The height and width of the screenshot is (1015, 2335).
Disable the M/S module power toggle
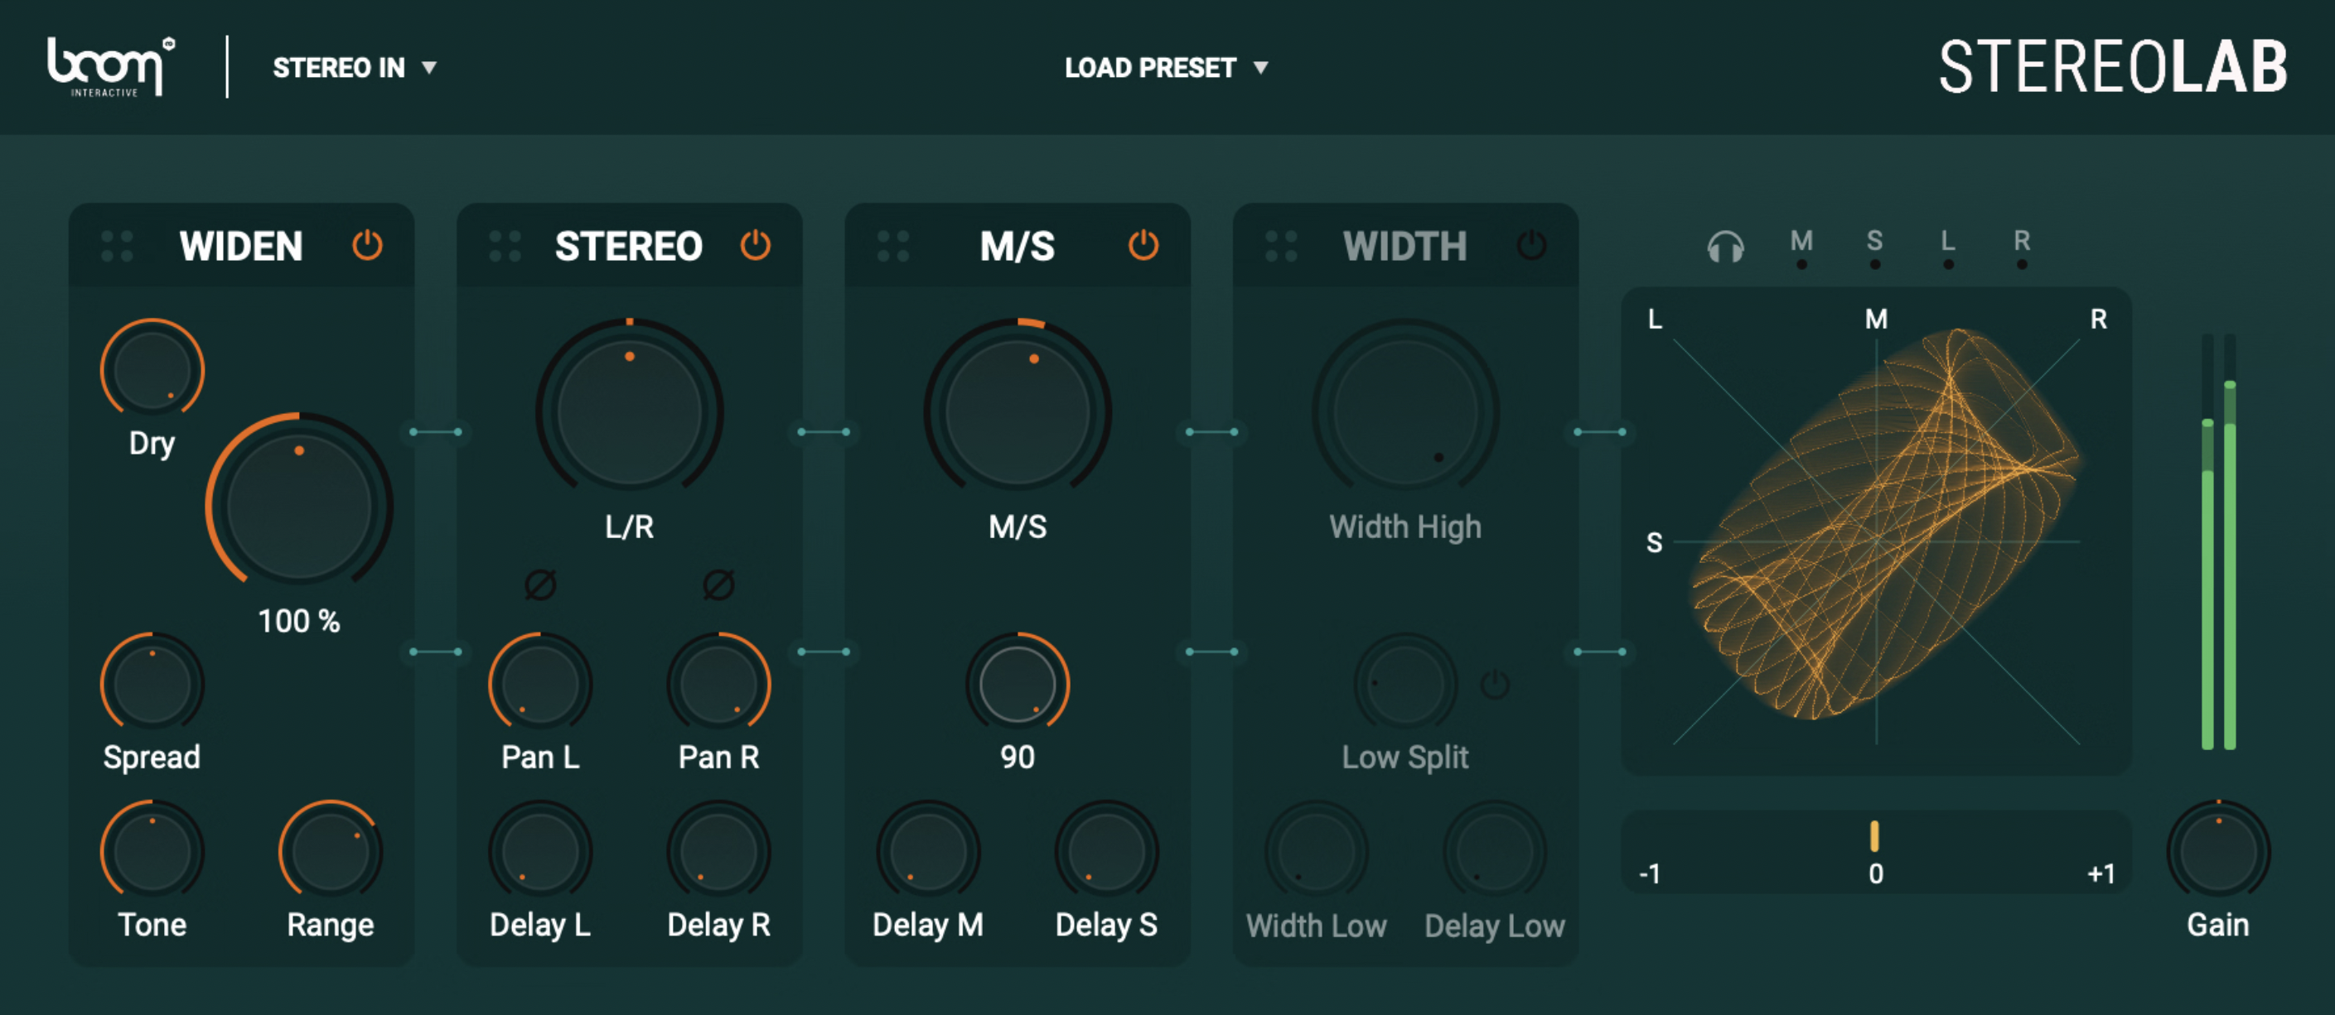[1144, 244]
